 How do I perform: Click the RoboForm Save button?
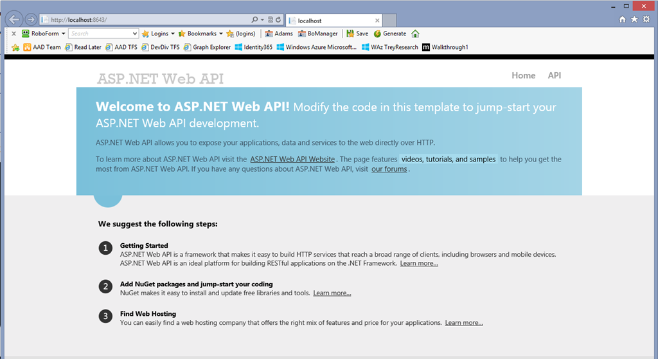point(357,33)
